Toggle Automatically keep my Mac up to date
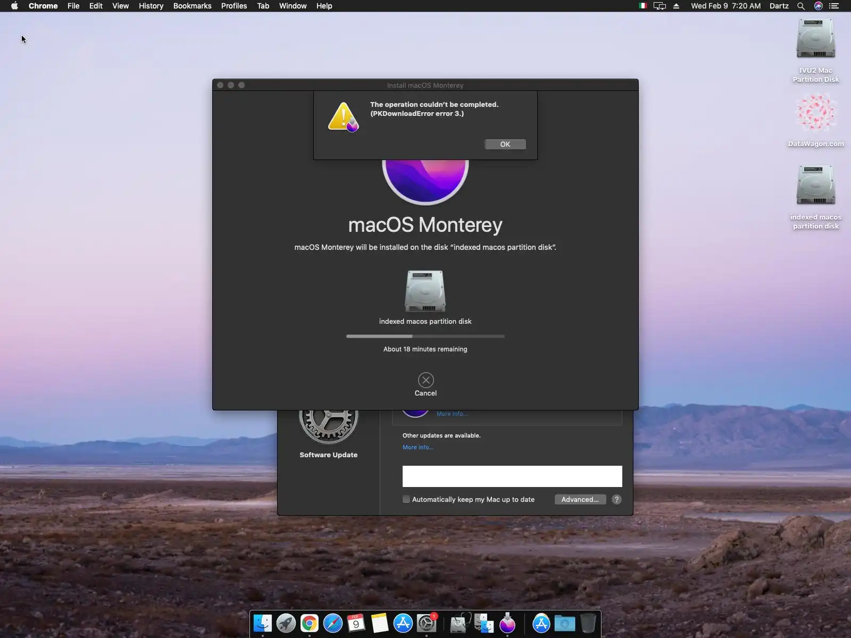Image resolution: width=851 pixels, height=638 pixels. point(406,499)
